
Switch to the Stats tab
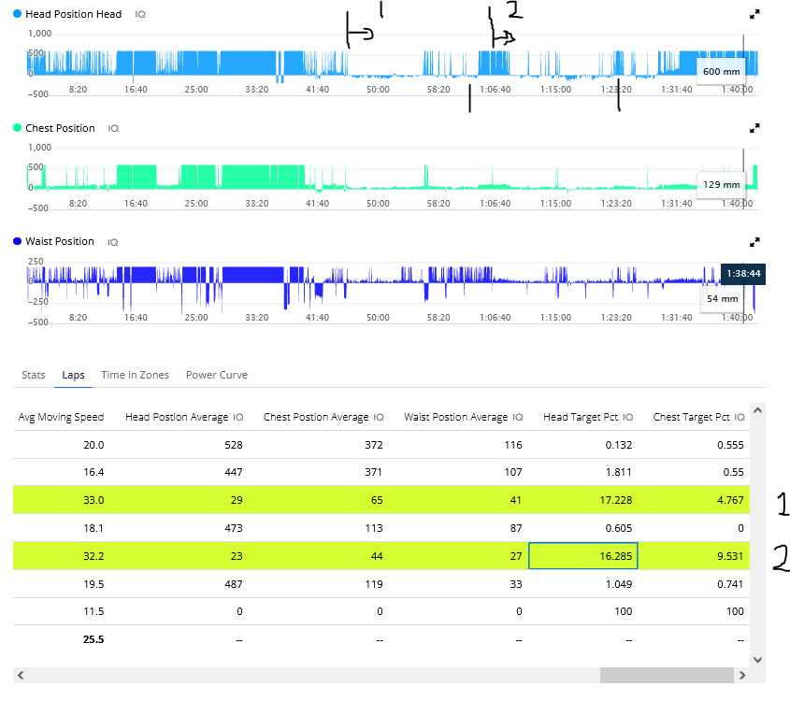(33, 375)
